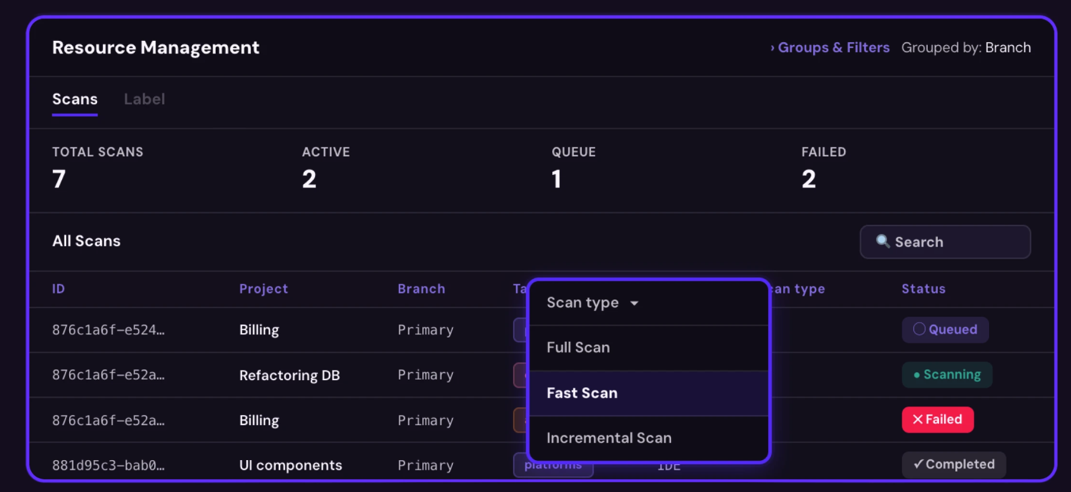Image resolution: width=1071 pixels, height=492 pixels.
Task: Click the QUEUE count 1
Action: tap(557, 179)
